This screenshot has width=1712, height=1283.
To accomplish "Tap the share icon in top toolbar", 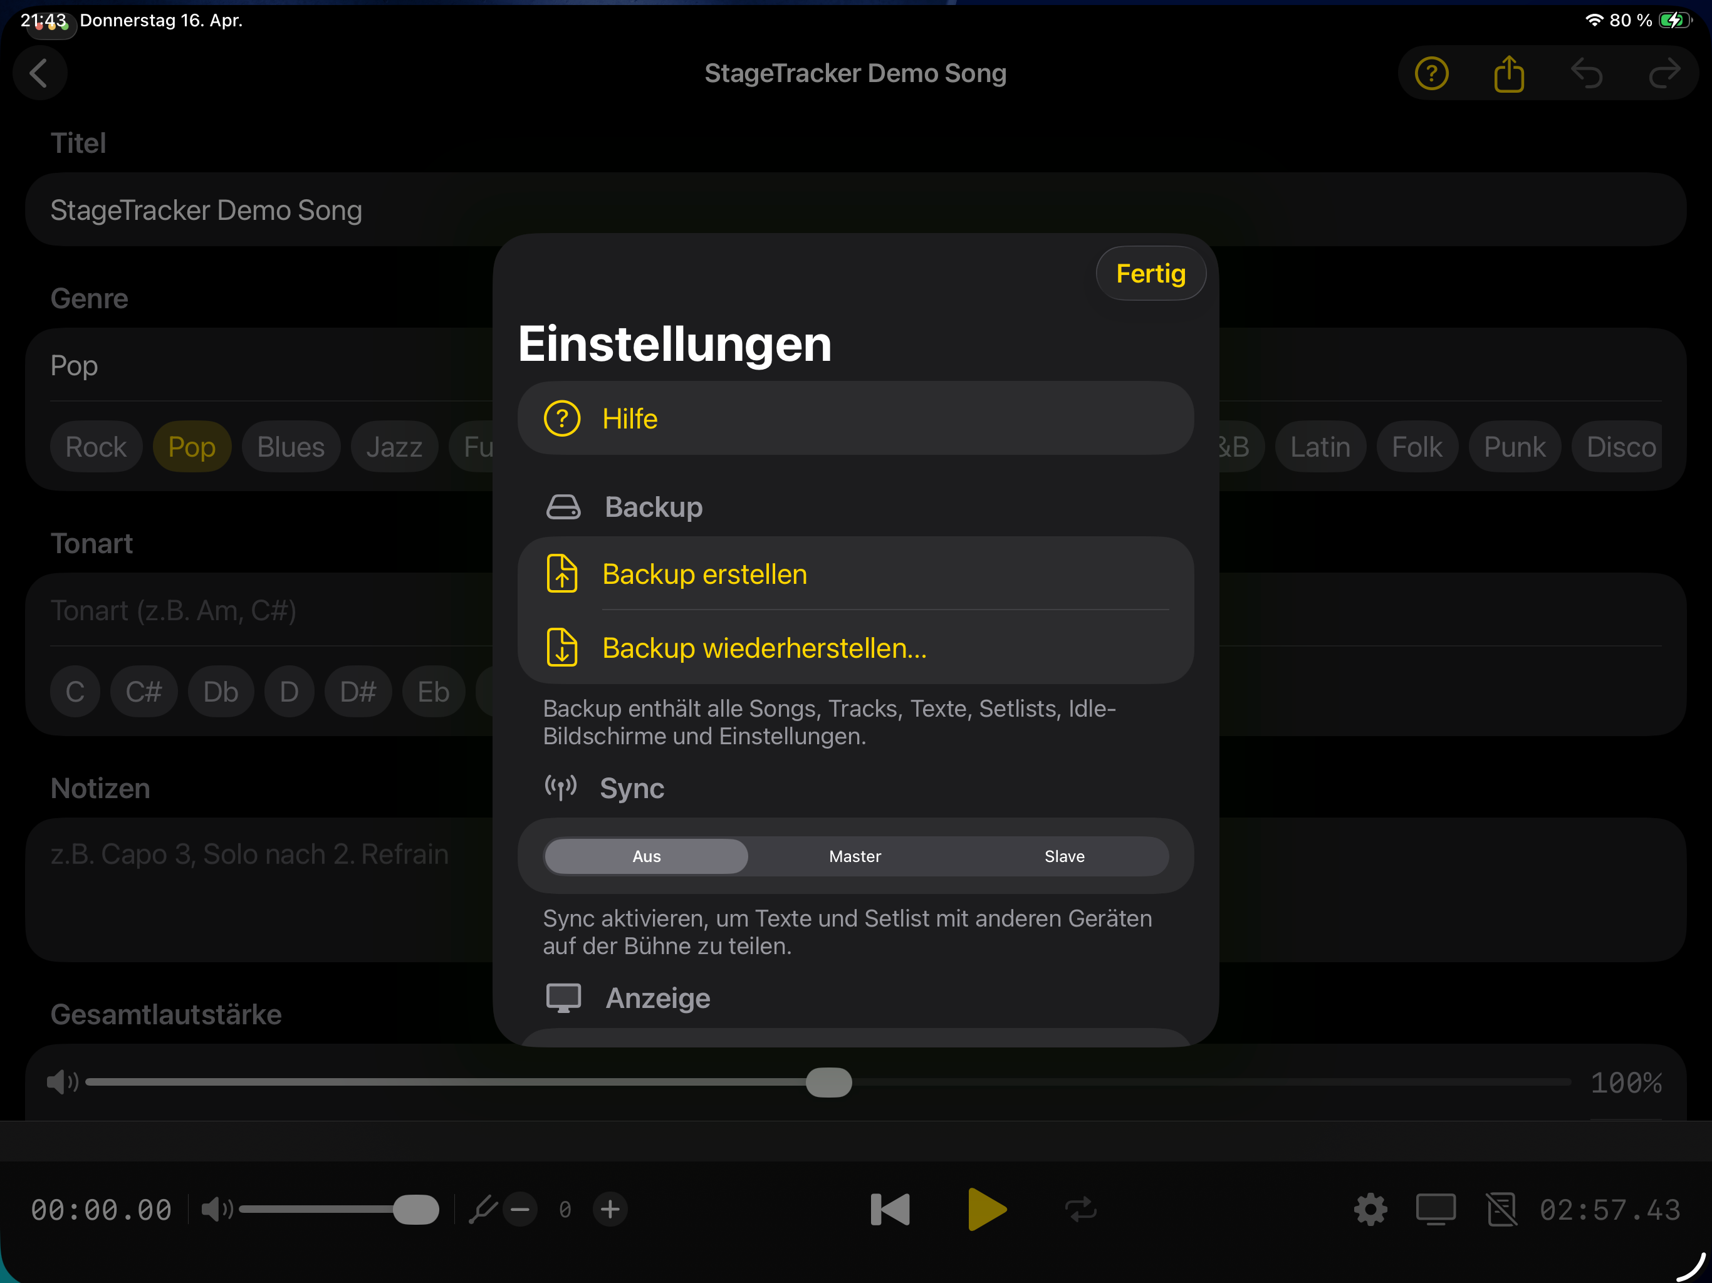I will coord(1508,73).
